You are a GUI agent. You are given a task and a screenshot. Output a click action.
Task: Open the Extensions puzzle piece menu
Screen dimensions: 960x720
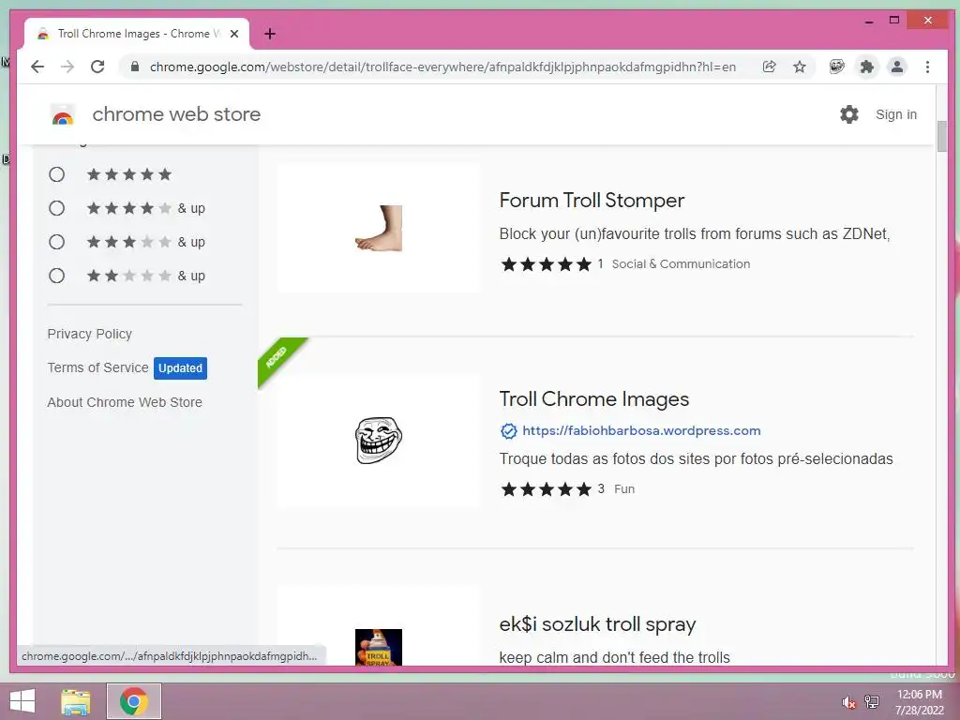pos(867,67)
